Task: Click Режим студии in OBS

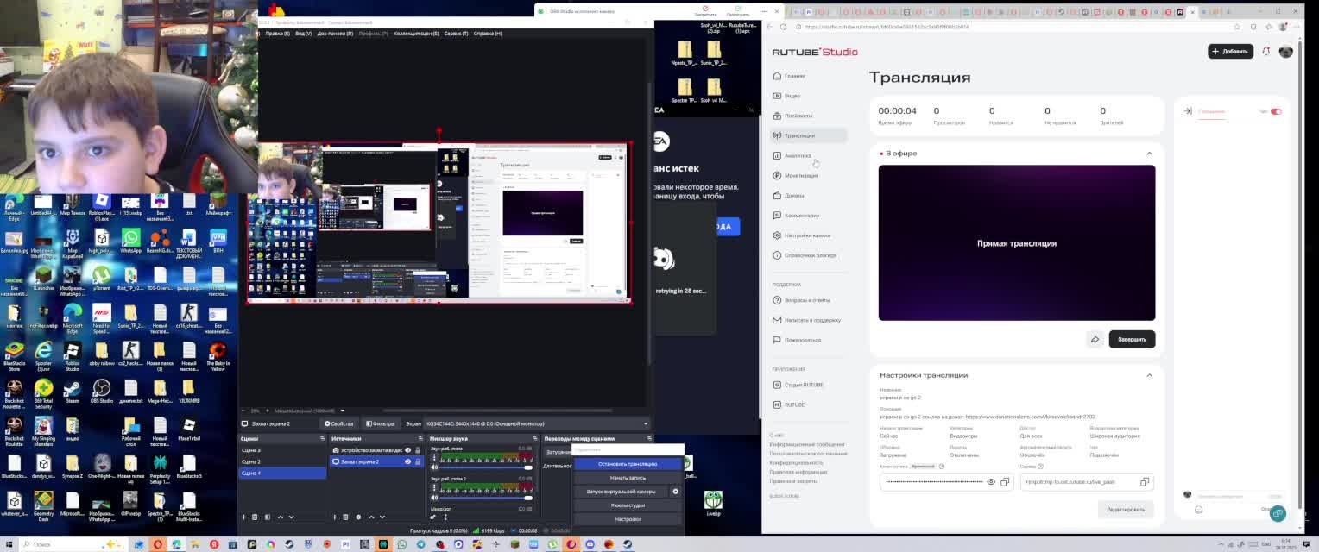Action: pos(628,505)
